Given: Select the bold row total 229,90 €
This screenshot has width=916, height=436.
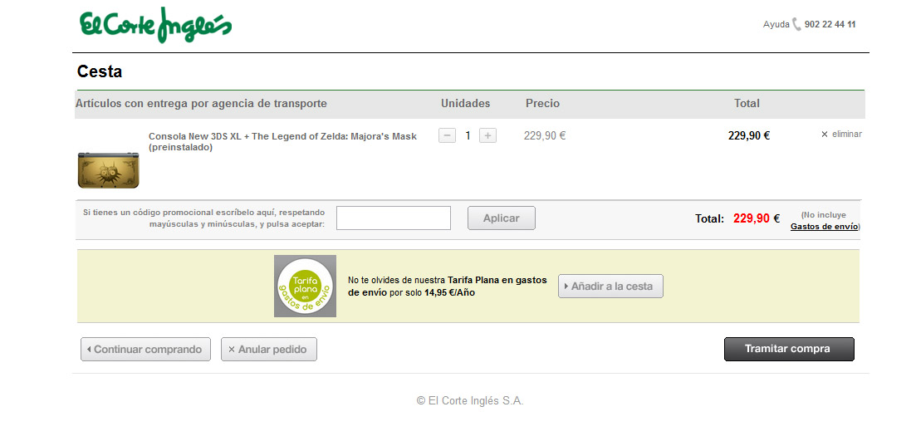Looking at the screenshot, I should tap(749, 135).
